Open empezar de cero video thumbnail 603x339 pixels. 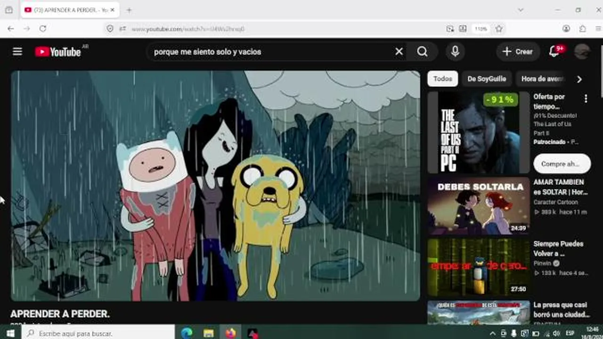(479, 267)
